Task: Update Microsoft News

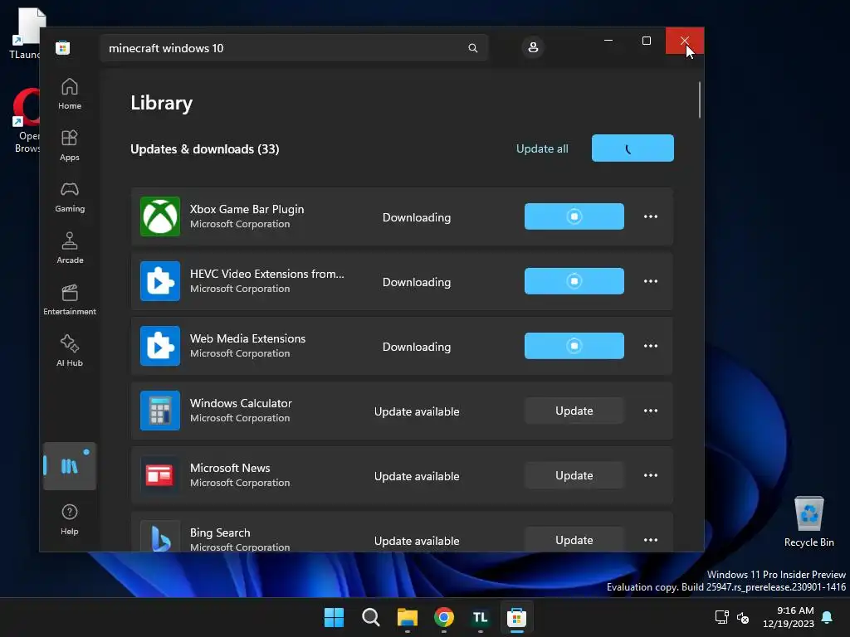Action: pyautogui.click(x=574, y=475)
